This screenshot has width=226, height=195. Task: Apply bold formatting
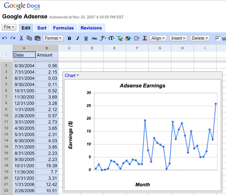pyautogui.click(x=69, y=39)
